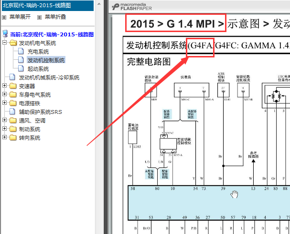
Task: Select the 转向系统 folder label
Action: [x=30, y=138]
